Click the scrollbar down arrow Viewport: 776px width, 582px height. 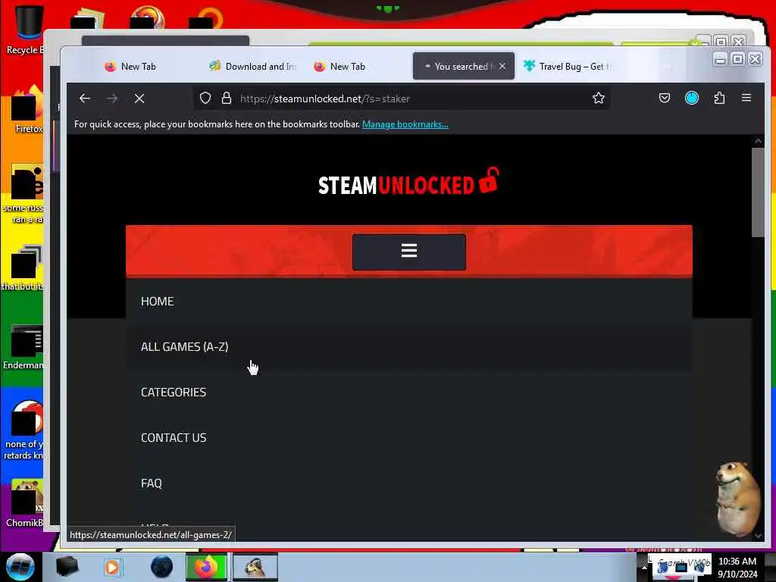[758, 536]
